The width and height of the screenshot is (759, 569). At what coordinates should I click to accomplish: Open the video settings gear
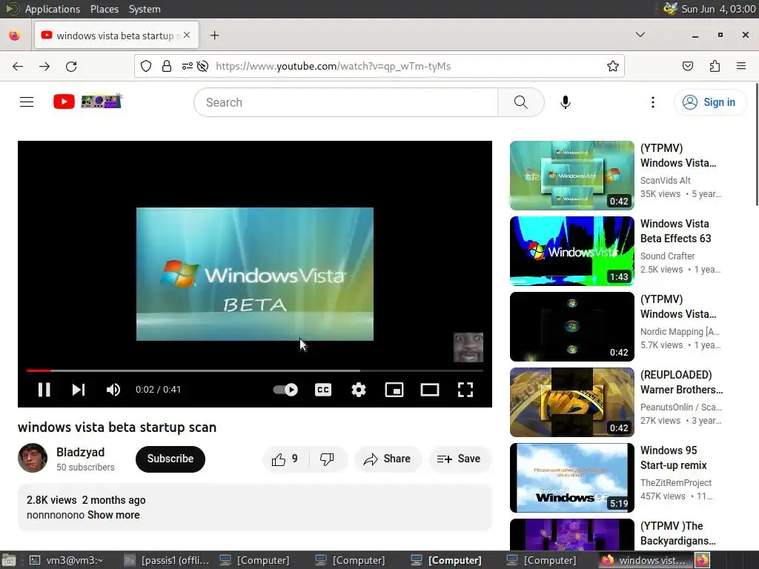(x=359, y=390)
